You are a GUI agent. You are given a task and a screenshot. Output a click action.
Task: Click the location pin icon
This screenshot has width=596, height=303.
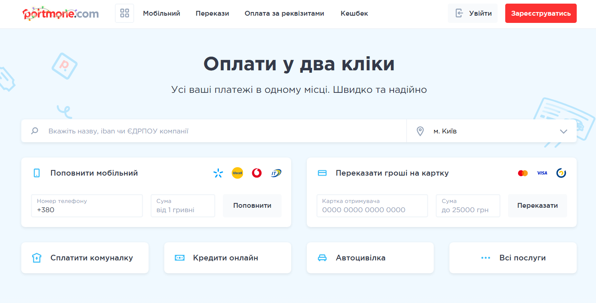[x=420, y=131]
